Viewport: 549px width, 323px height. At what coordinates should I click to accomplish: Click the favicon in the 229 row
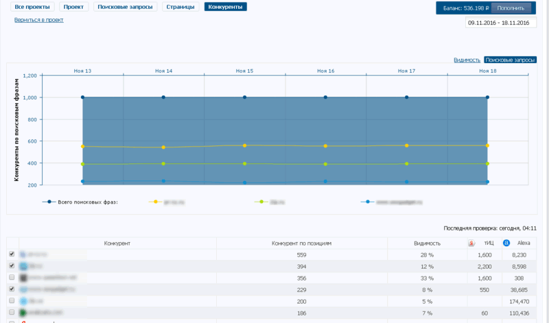point(23,289)
